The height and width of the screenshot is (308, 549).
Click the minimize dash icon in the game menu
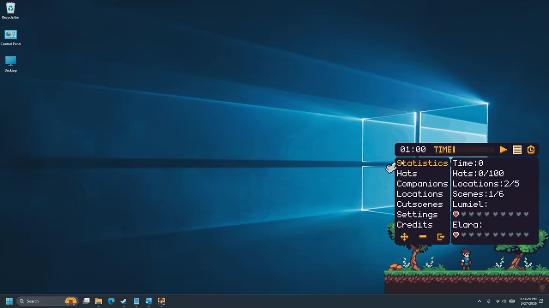423,237
